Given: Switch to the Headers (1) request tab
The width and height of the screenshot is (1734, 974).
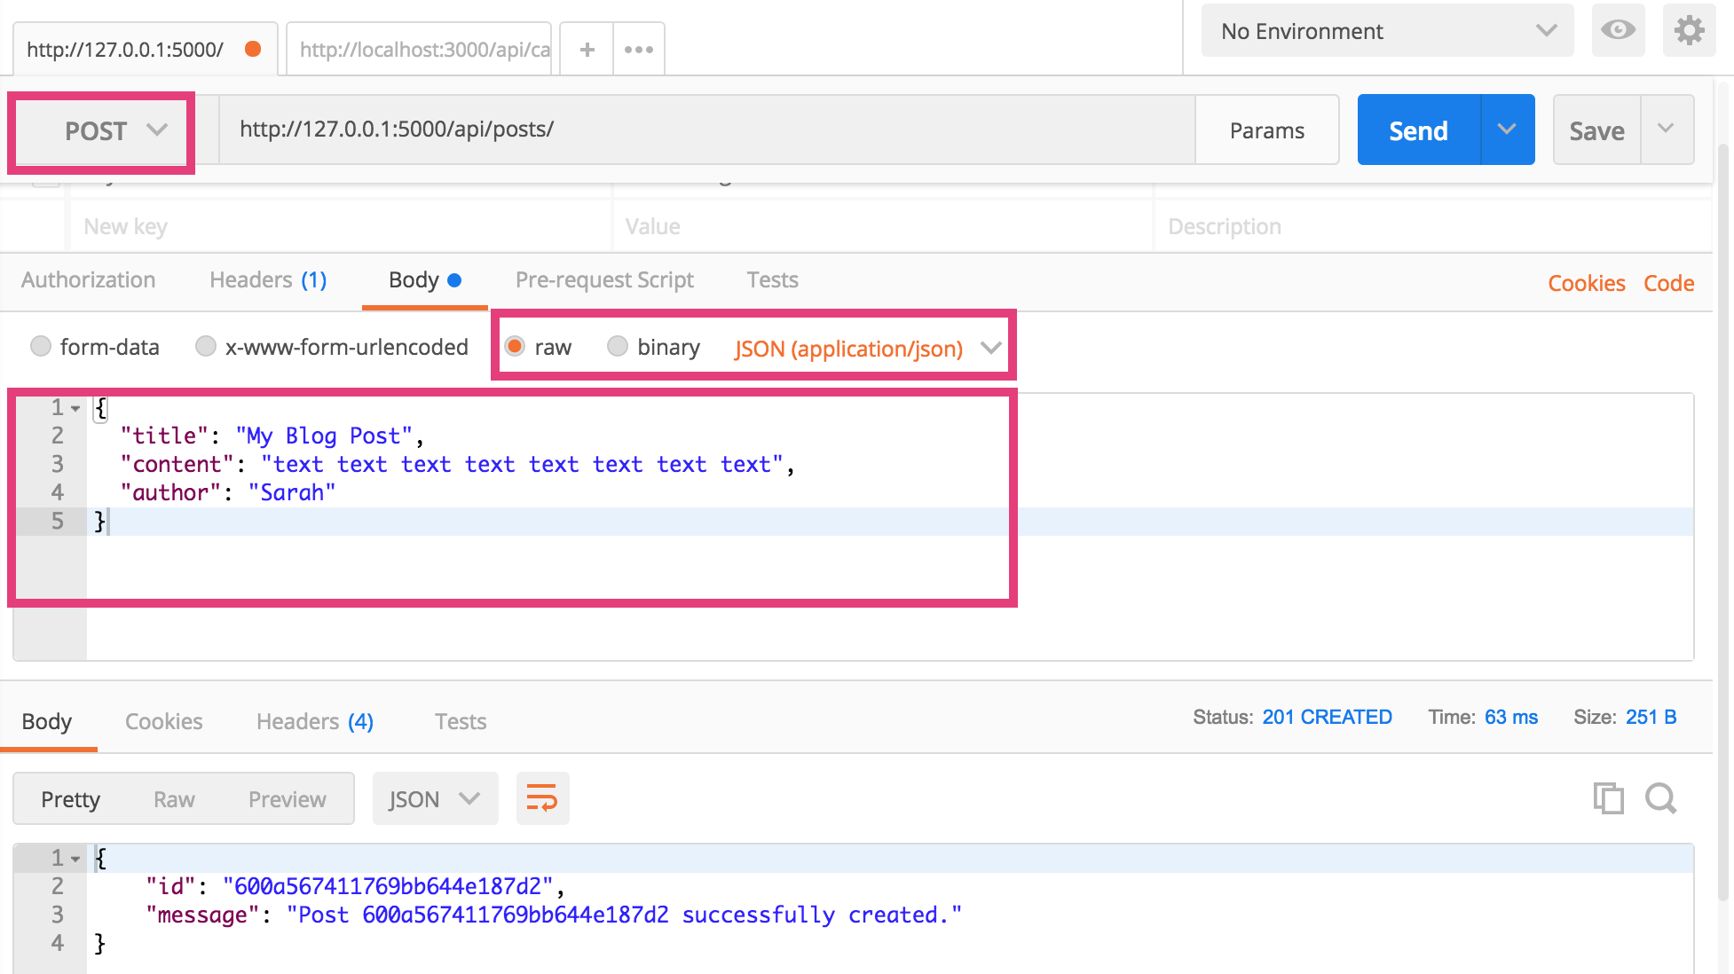Looking at the screenshot, I should pos(268,280).
